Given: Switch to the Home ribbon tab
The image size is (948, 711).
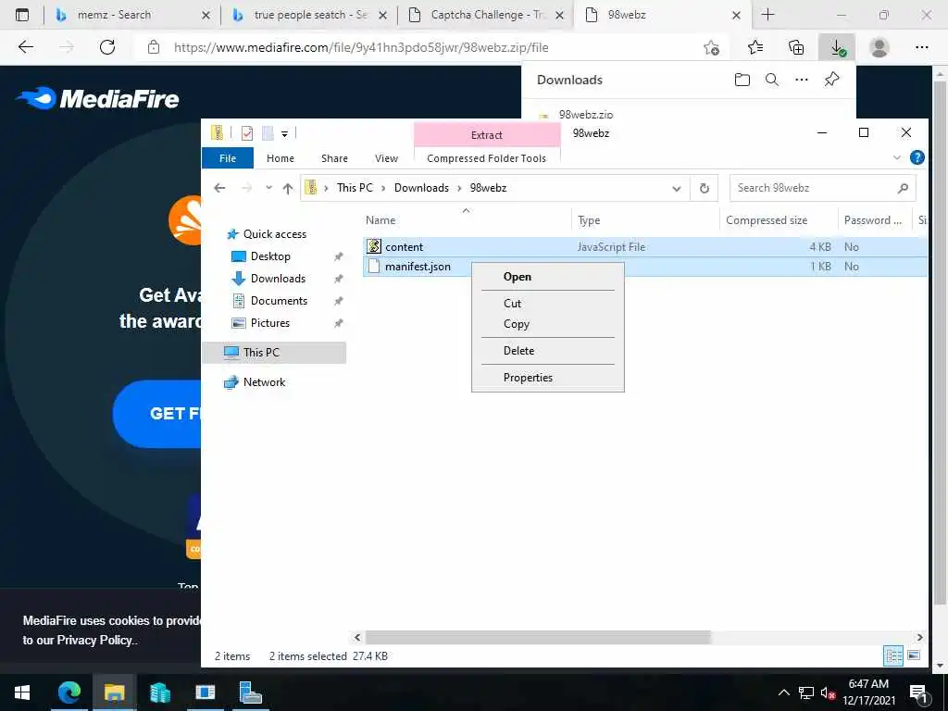Looking at the screenshot, I should coord(280,158).
